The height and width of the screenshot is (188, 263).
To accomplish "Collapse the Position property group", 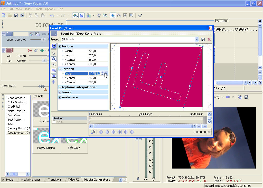I will click(x=60, y=47).
